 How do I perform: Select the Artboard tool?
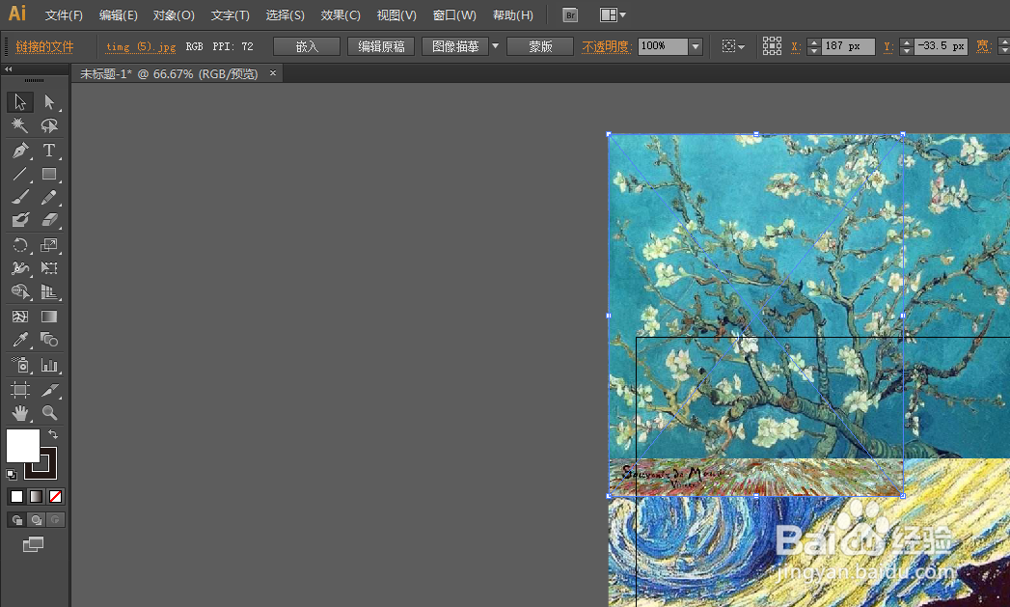pos(20,389)
